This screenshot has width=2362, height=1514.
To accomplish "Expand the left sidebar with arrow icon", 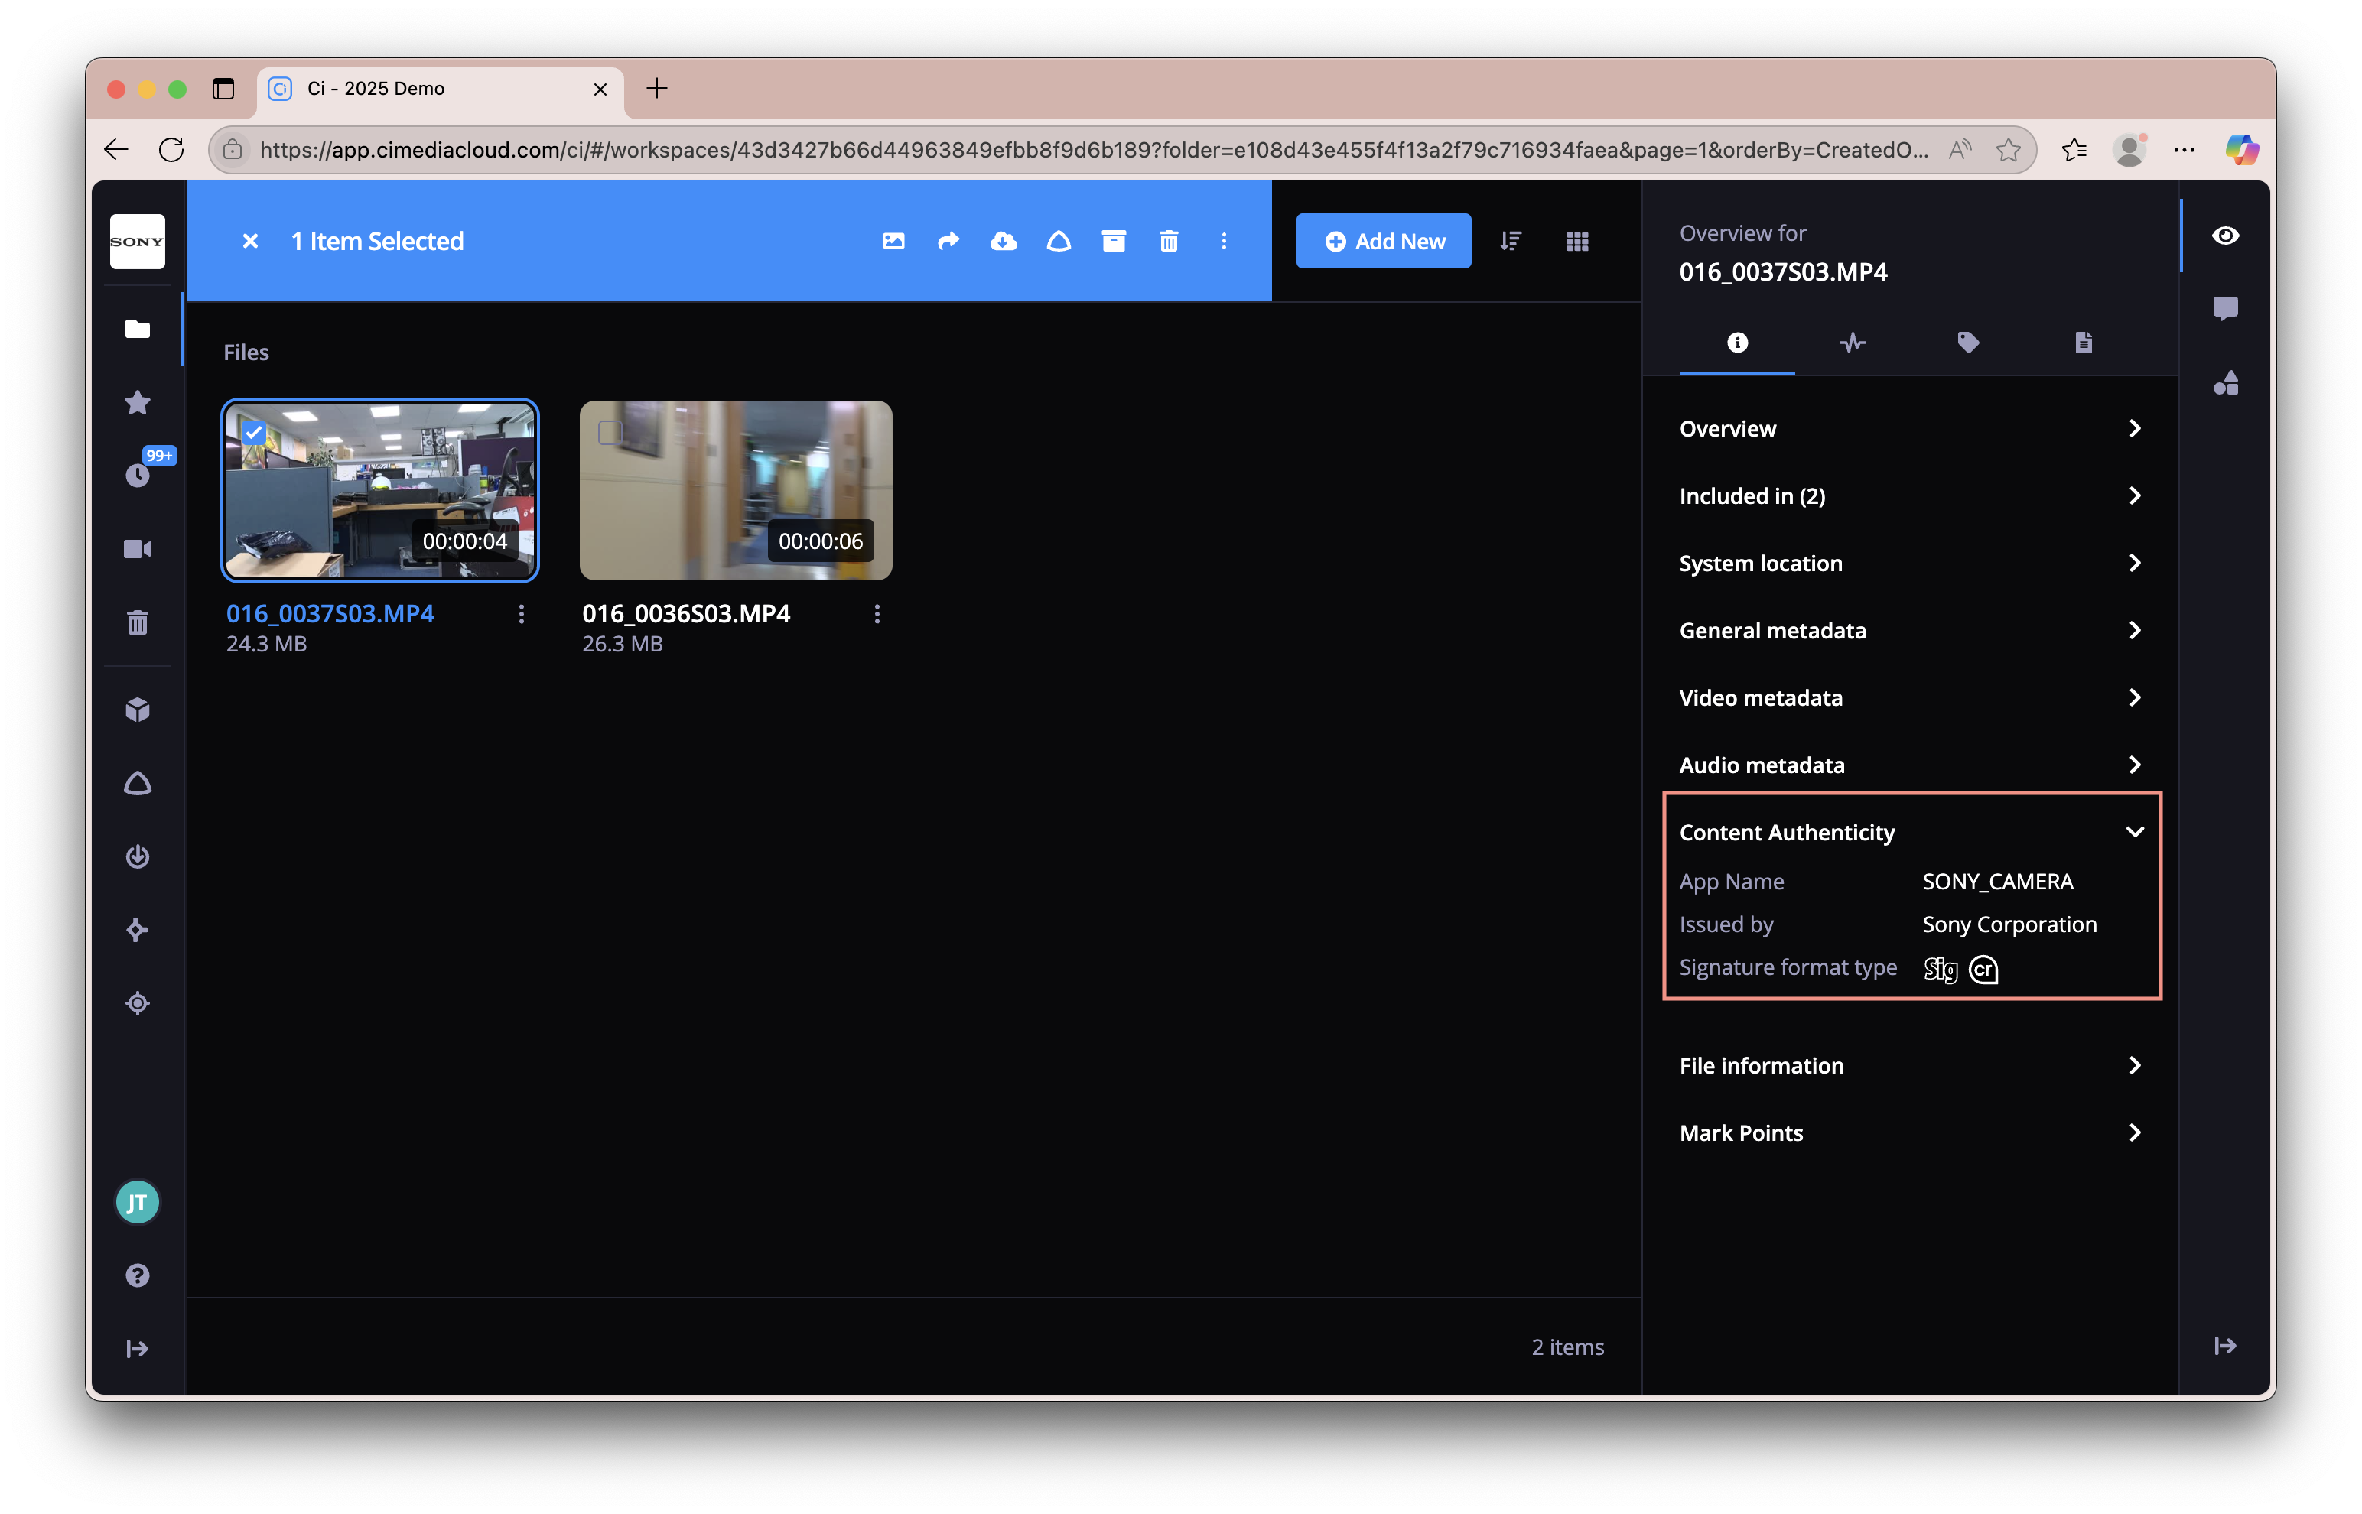I will (x=138, y=1349).
